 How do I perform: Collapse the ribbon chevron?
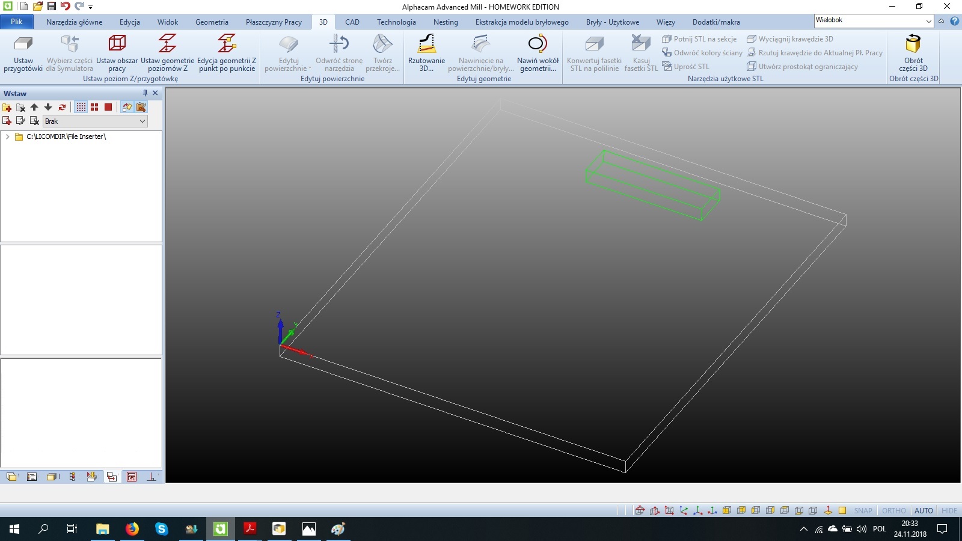942,21
